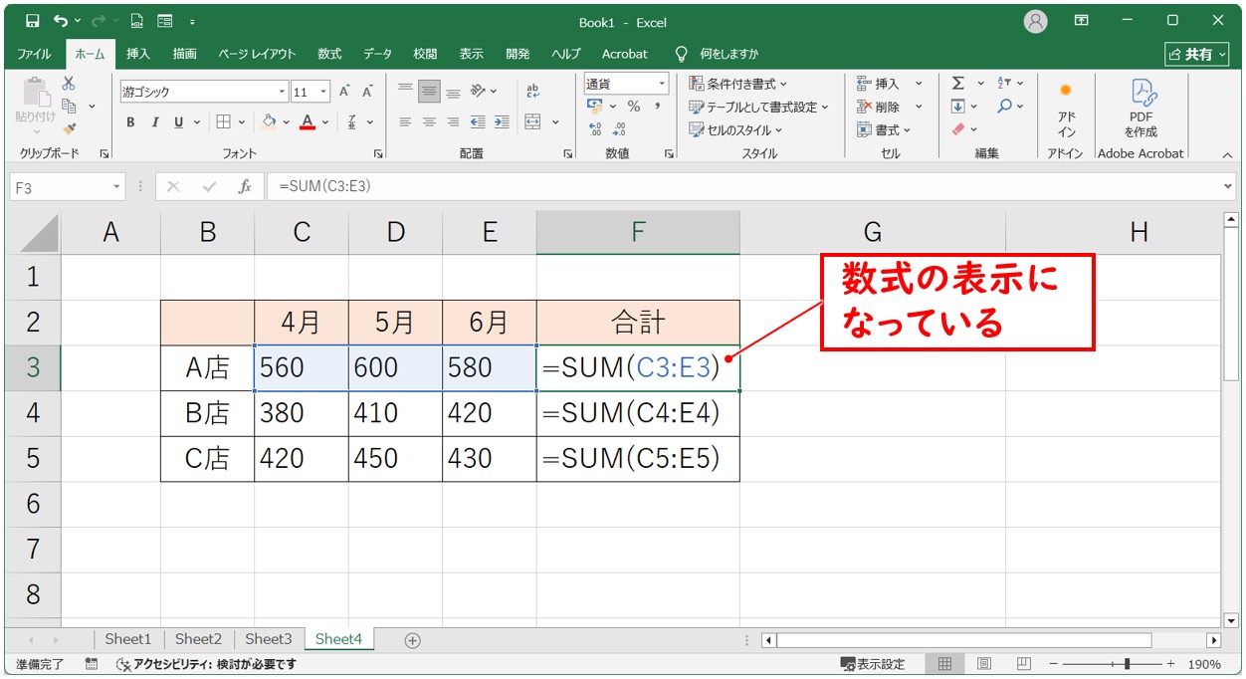Viewport: 1246px width, 679px height.
Task: Expand the number format dropdown 通貨
Action: click(661, 84)
